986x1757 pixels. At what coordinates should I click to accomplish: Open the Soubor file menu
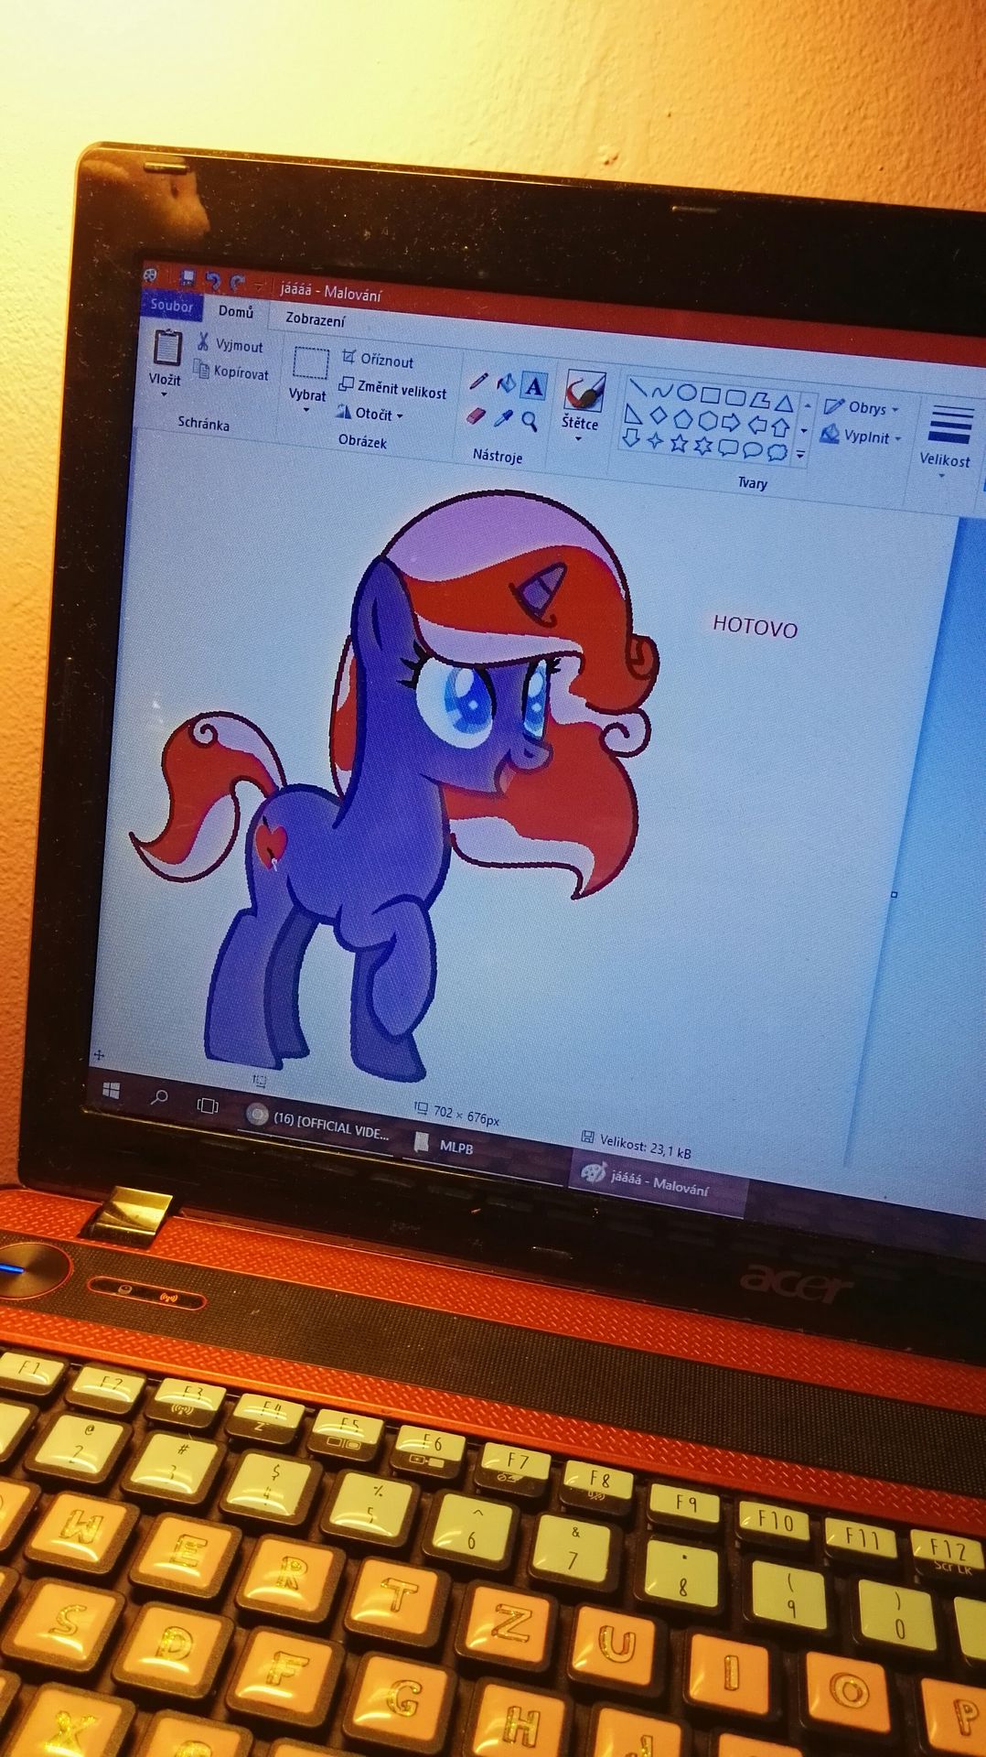[x=172, y=306]
